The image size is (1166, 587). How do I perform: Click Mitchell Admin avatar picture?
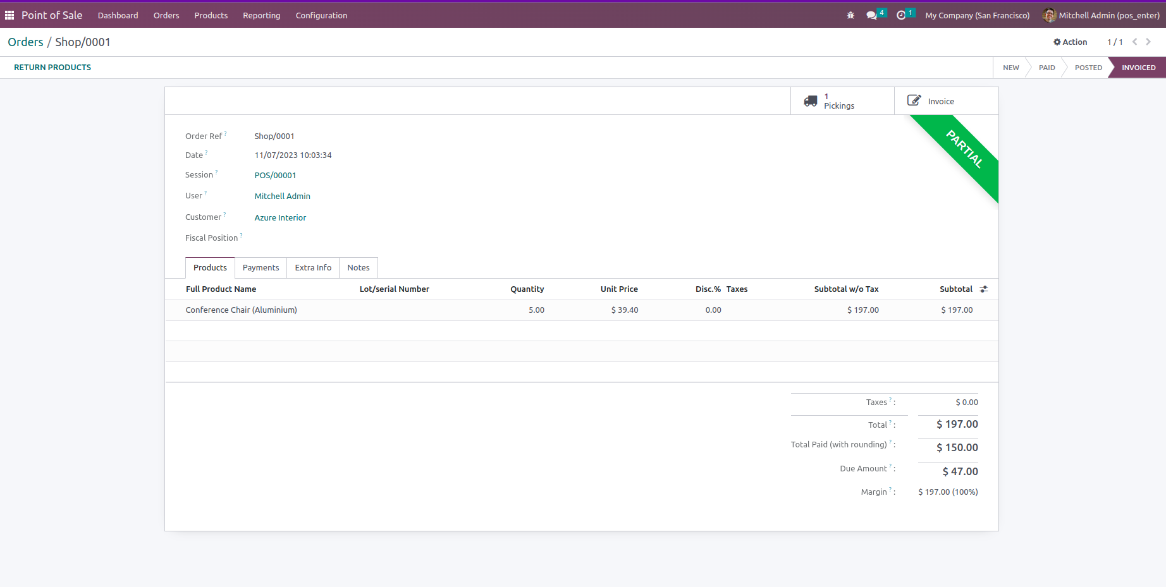click(x=1050, y=15)
